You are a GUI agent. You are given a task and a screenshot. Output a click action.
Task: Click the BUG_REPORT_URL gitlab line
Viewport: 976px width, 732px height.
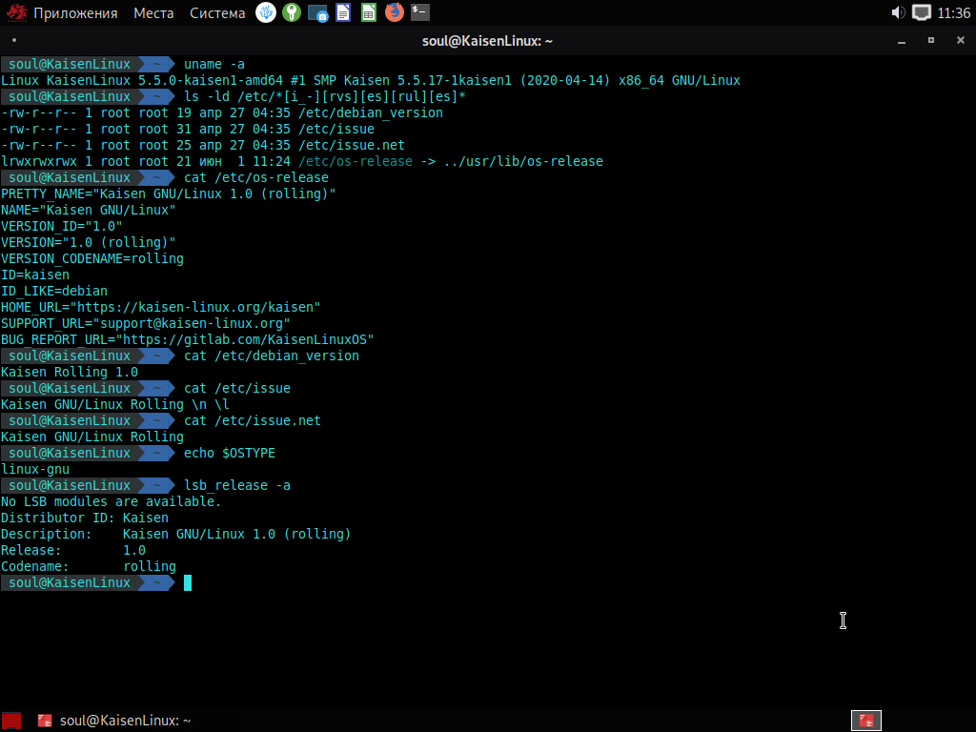pos(188,339)
